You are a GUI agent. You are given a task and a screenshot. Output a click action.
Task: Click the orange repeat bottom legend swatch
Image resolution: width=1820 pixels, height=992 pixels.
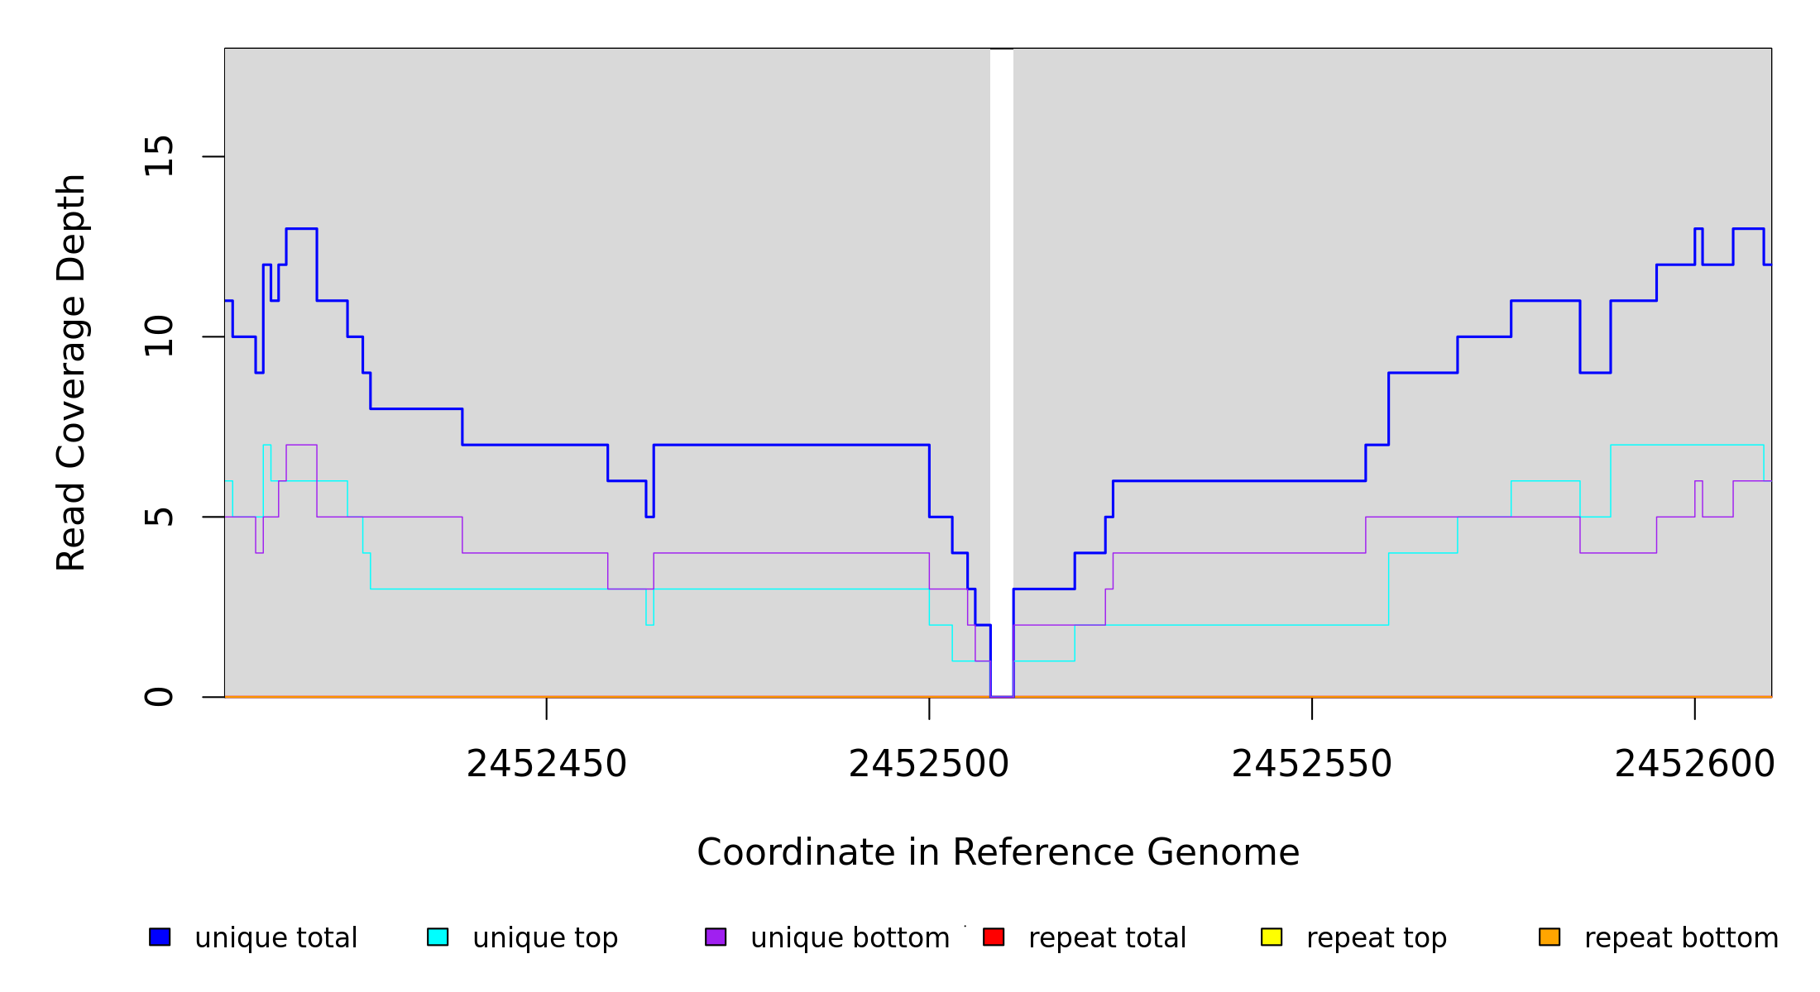[1549, 937]
